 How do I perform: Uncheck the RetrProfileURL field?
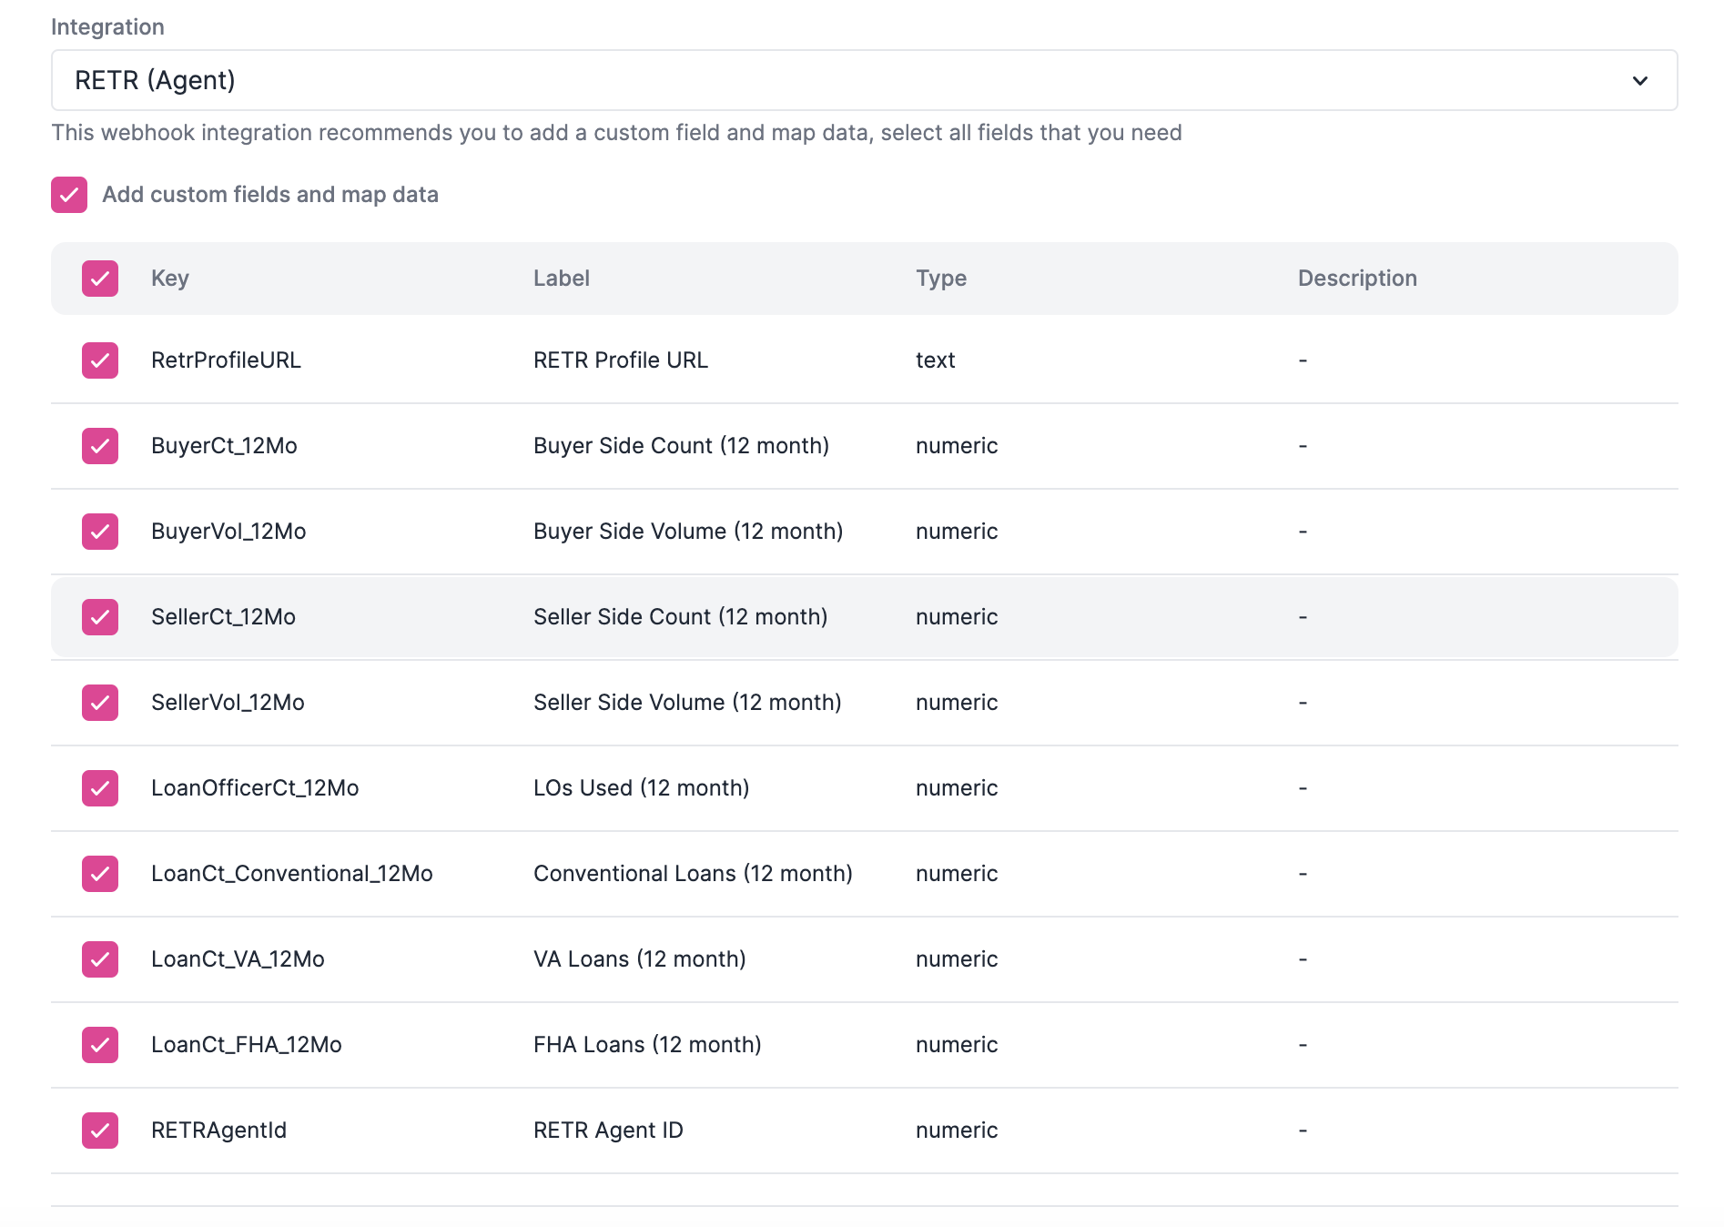[100, 360]
